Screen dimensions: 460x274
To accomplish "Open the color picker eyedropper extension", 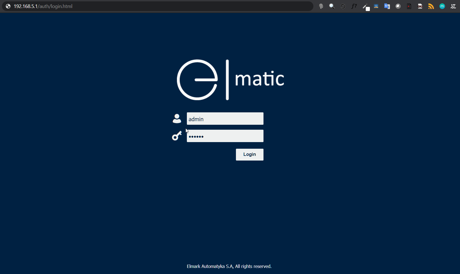I will pyautogui.click(x=366, y=7).
